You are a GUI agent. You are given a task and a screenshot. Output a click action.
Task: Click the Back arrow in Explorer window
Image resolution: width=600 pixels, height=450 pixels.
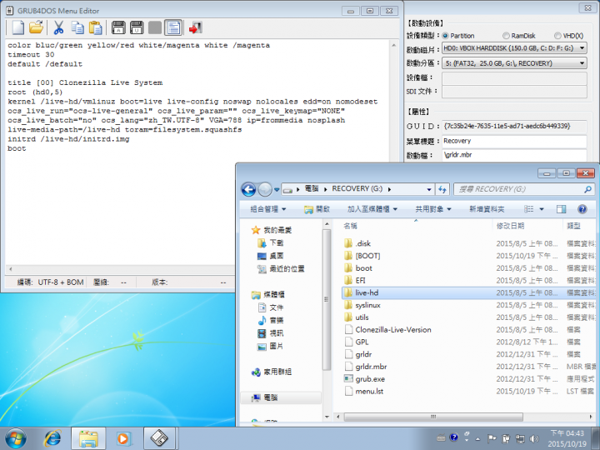[x=248, y=189]
